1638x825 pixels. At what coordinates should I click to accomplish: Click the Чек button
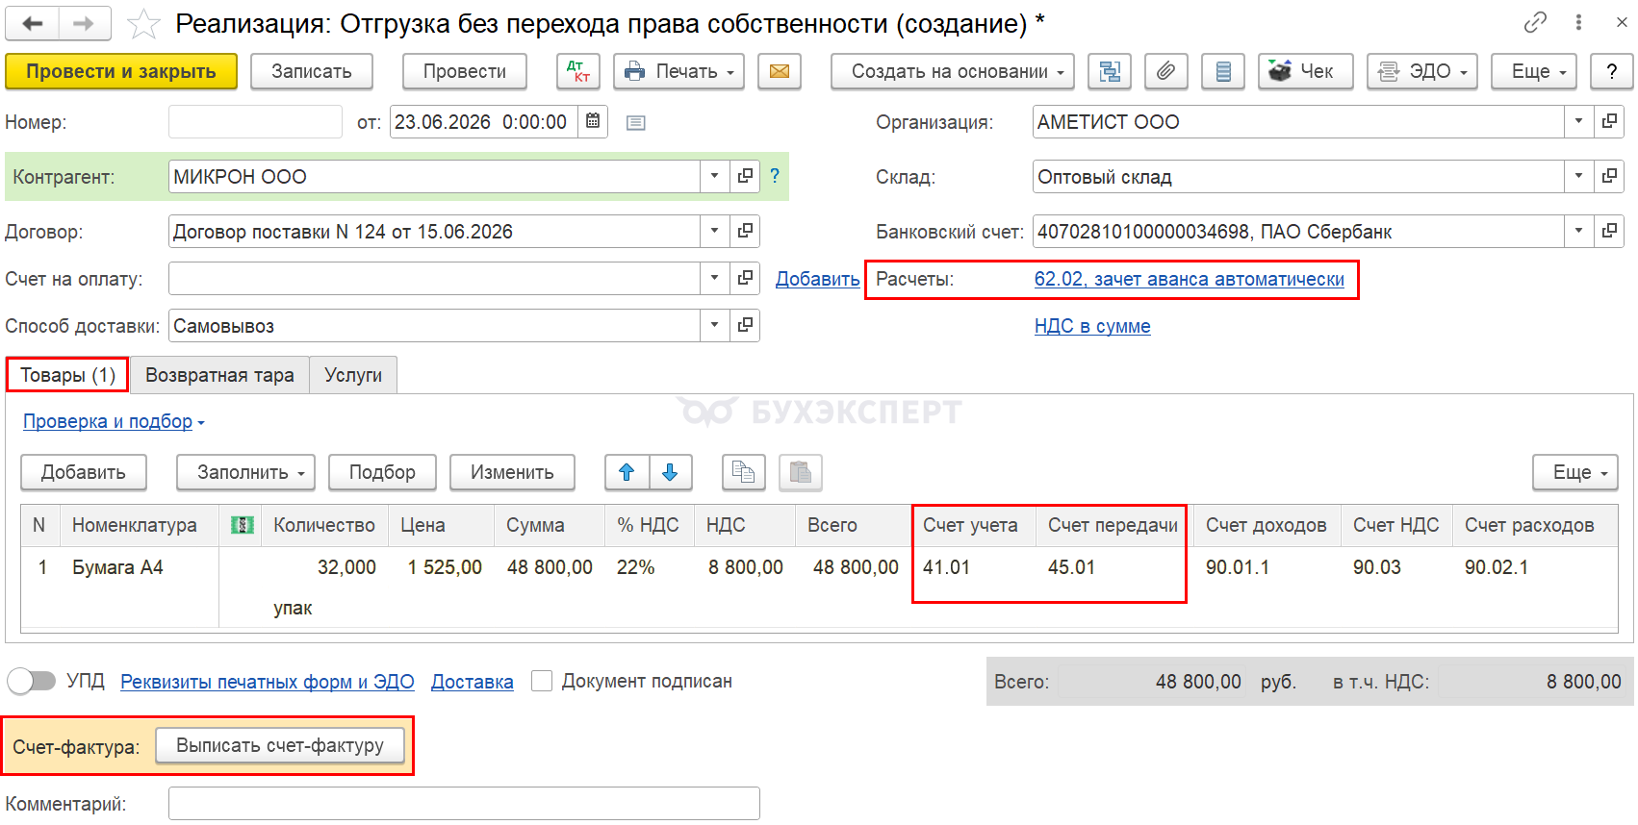tap(1305, 71)
